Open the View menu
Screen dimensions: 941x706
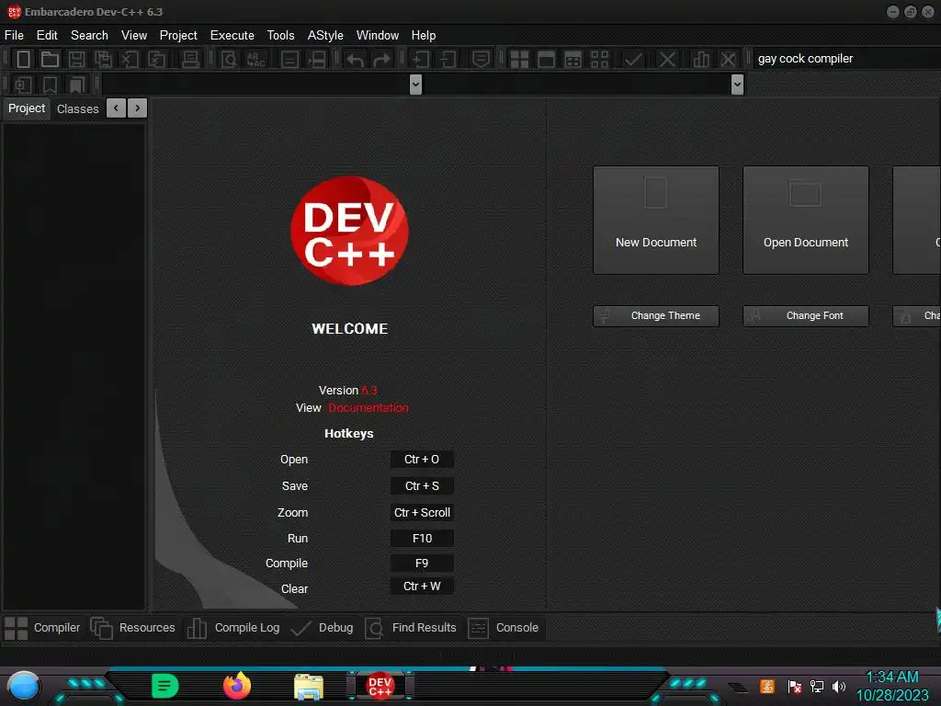[x=134, y=36]
